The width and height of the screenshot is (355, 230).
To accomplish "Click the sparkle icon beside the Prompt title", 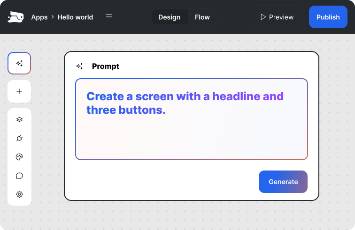I will (x=79, y=67).
